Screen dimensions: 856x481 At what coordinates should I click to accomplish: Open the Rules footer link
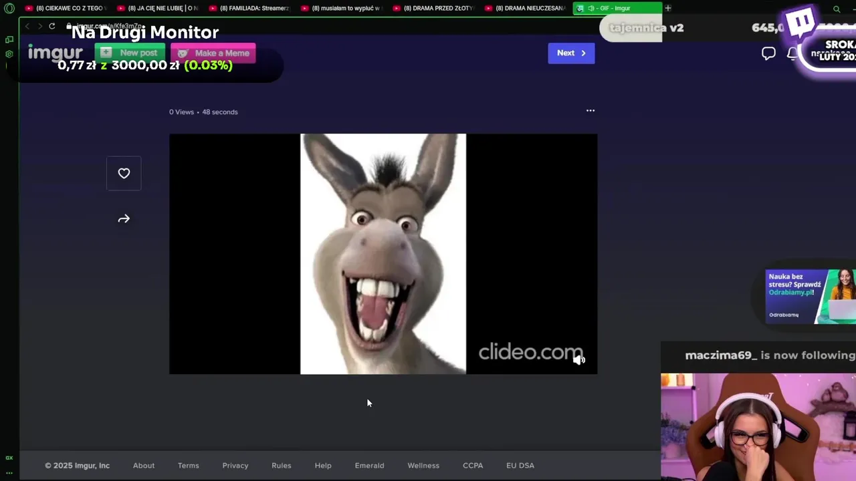[x=282, y=466]
